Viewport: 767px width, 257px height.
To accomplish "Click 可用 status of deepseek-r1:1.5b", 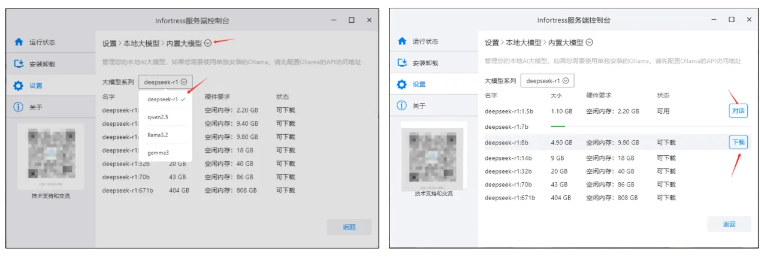I will pyautogui.click(x=663, y=111).
